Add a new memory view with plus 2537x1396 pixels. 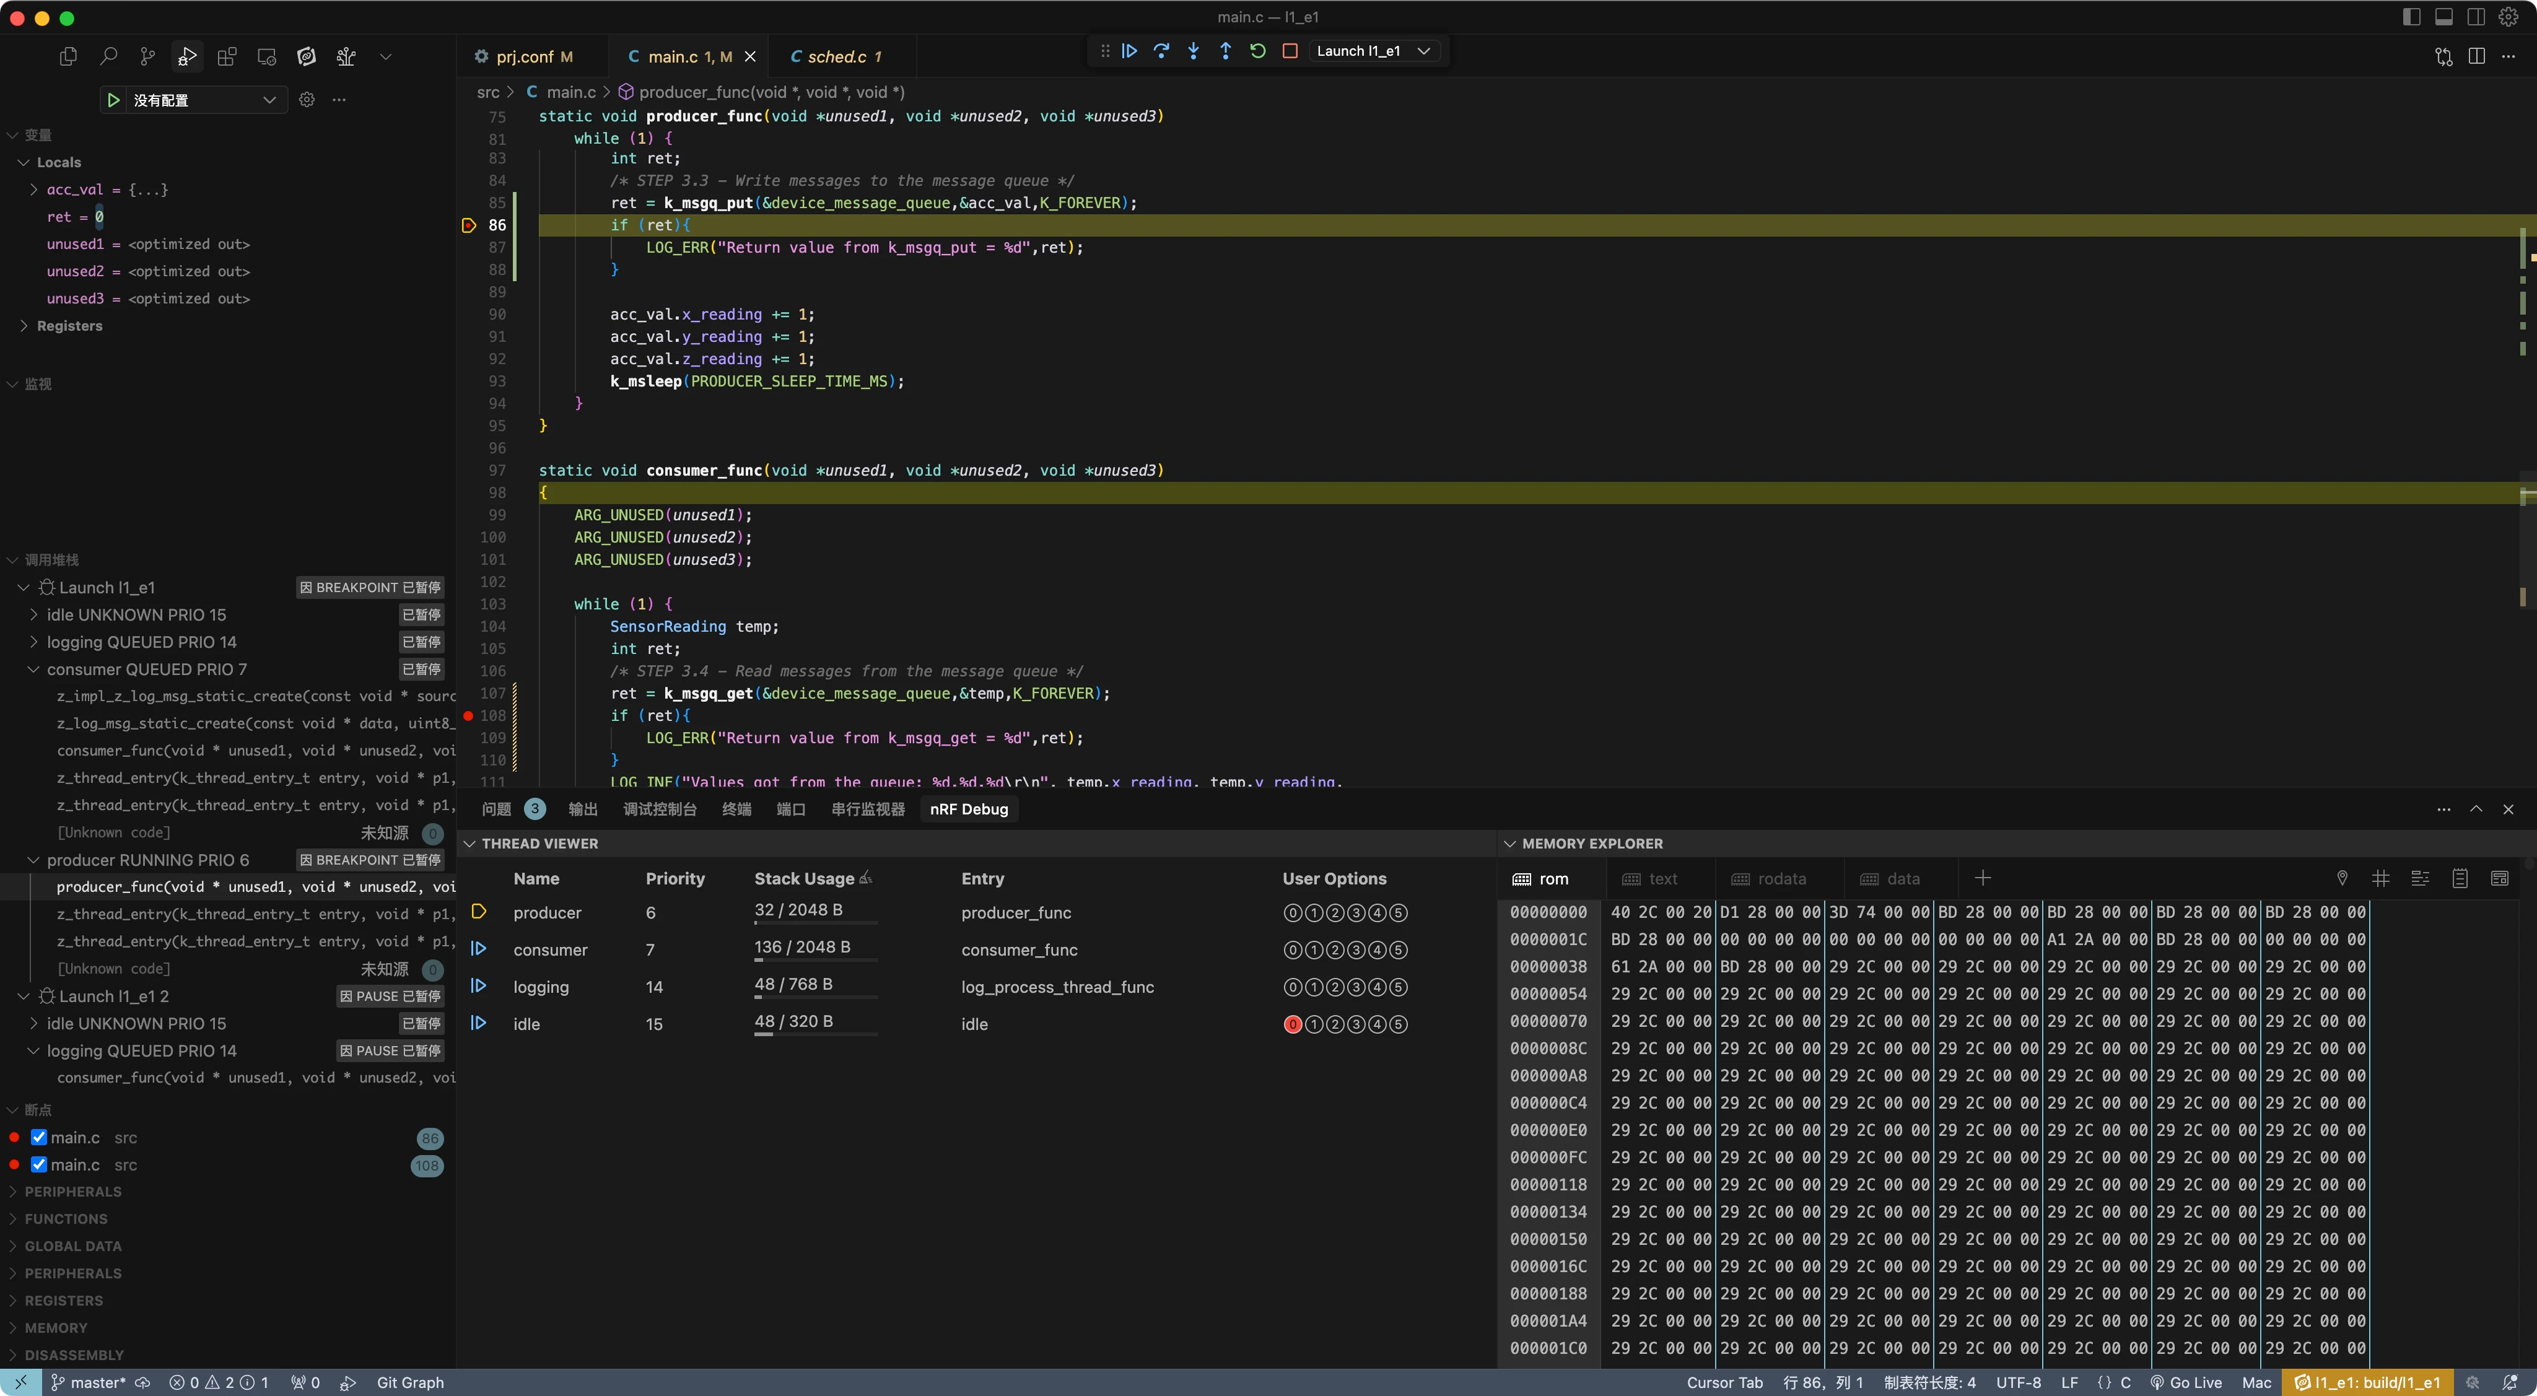coord(1983,878)
